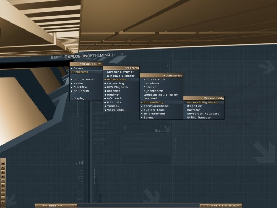The height and width of the screenshot is (208, 277).
Task: Open the CD Burning submenu
Action: click(121, 83)
